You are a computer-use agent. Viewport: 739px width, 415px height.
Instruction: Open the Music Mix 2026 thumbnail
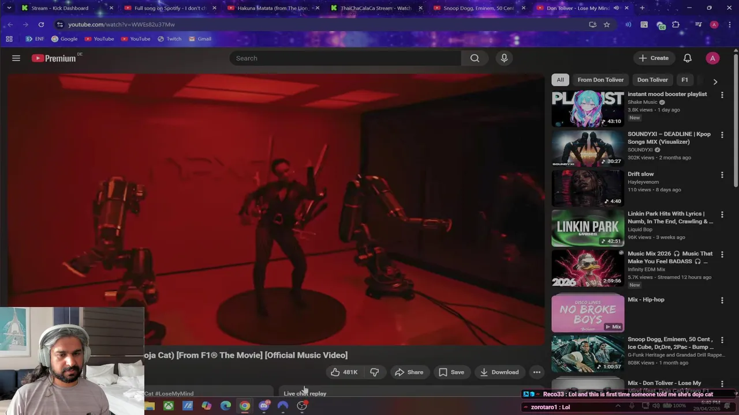pyautogui.click(x=588, y=268)
